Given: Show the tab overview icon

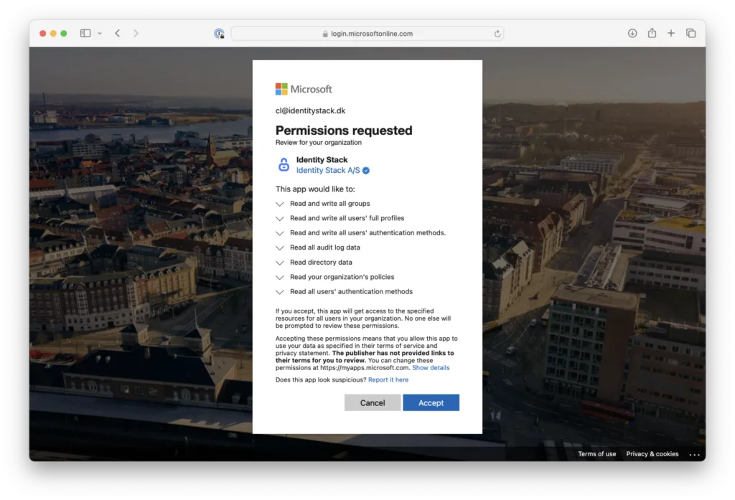Looking at the screenshot, I should 691,33.
